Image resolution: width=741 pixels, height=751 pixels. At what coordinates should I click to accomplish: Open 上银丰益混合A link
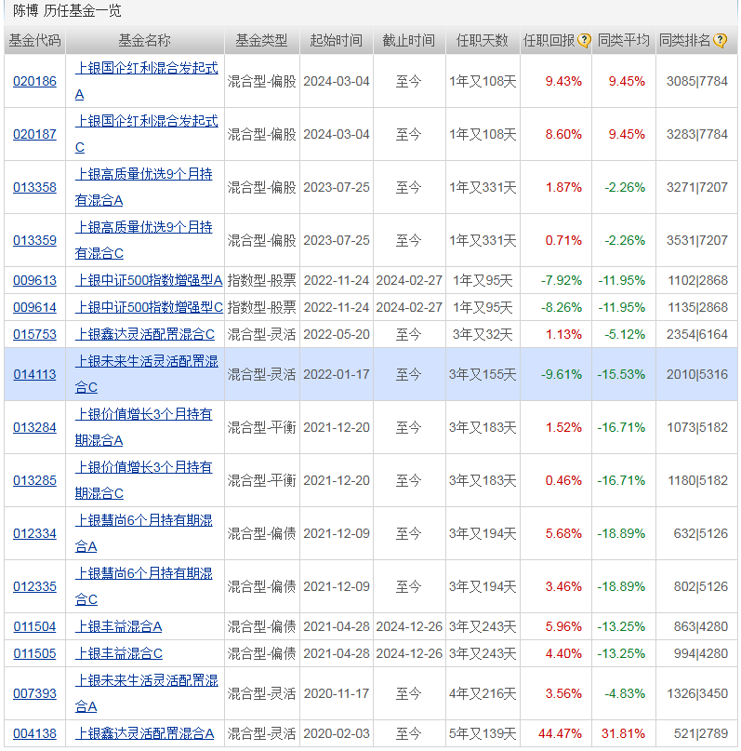(119, 627)
